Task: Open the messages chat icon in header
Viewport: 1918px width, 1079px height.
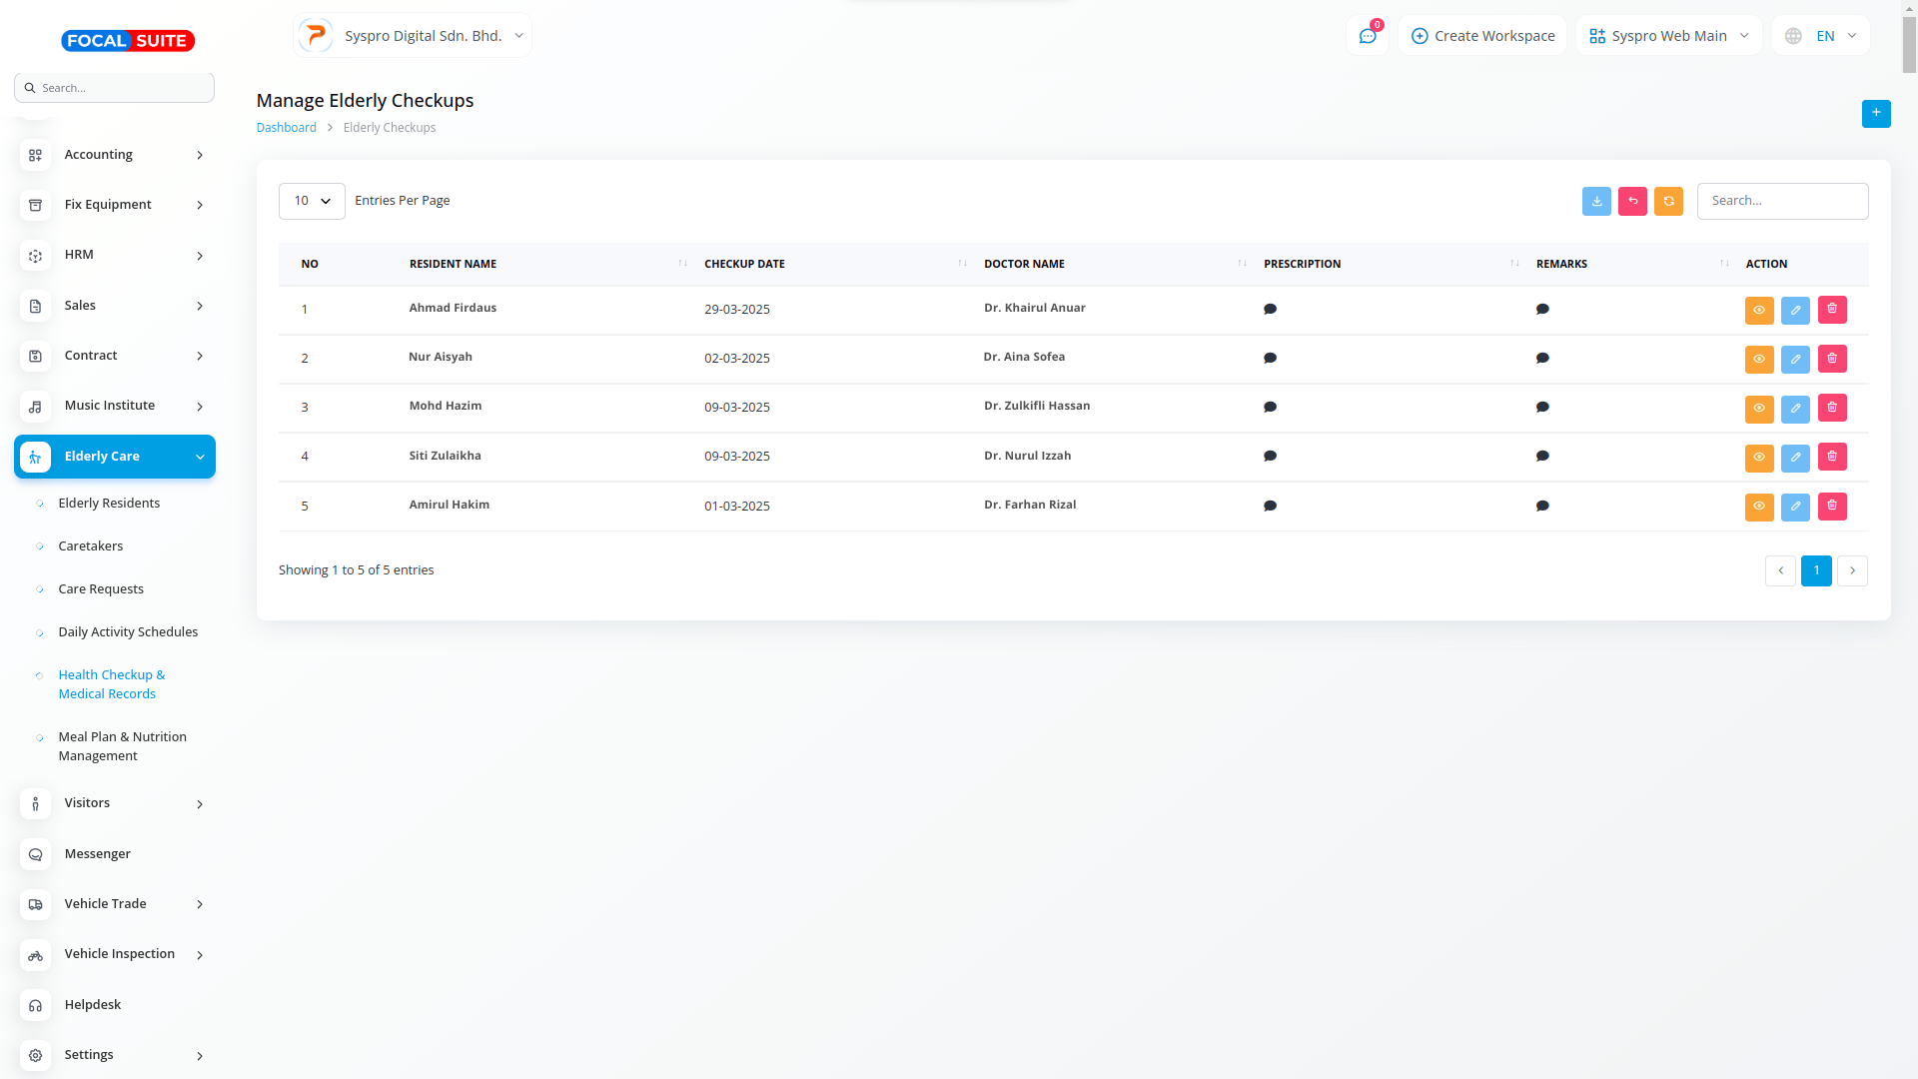Action: [x=1367, y=36]
